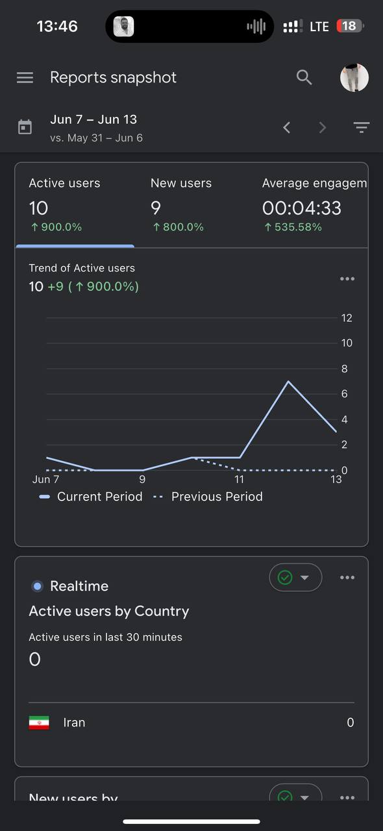The width and height of the screenshot is (383, 831).
Task: Open the profile avatar picture
Action: point(354,77)
